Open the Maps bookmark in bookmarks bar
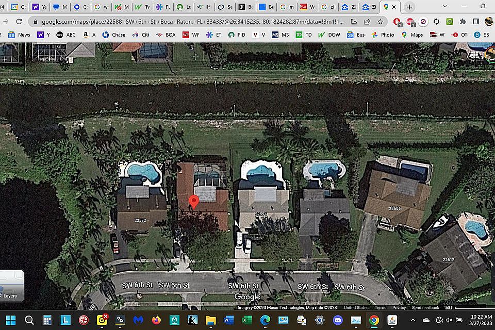This screenshot has width=495, height=330. (x=412, y=35)
